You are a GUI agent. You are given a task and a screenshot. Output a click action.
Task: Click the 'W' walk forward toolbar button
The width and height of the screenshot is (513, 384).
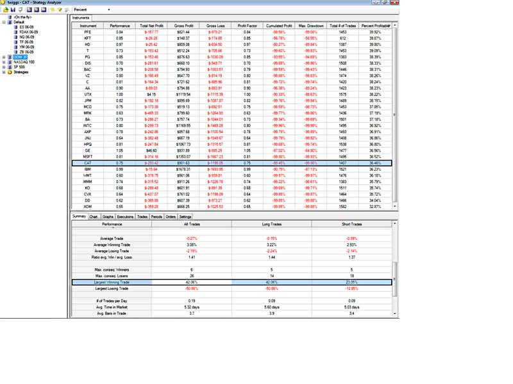(x=44, y=10)
